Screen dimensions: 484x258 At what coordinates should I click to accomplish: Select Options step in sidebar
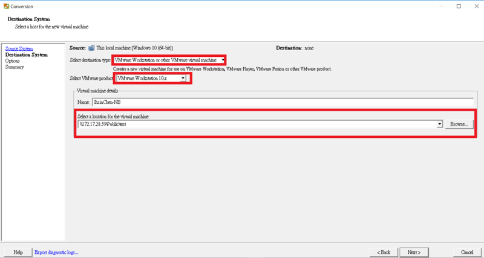(12, 61)
